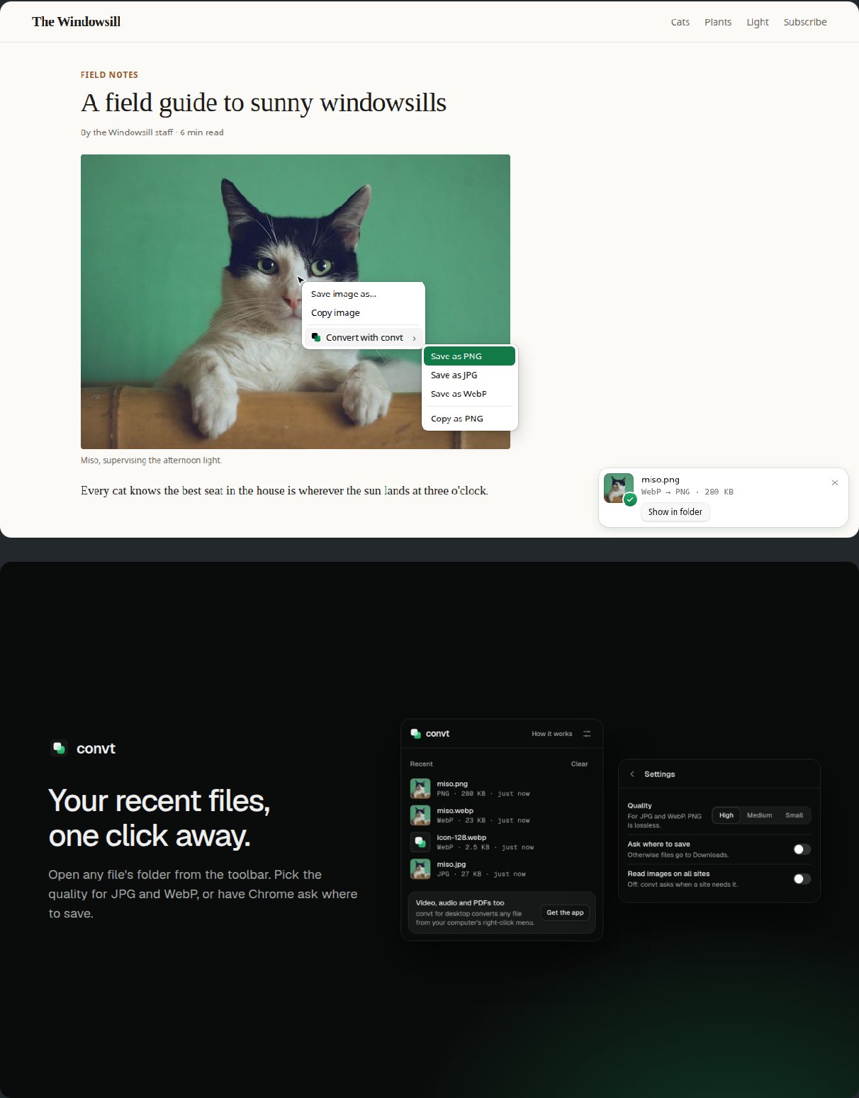Click the "Video, audio and PDFs too" heading
The height and width of the screenshot is (1098, 859).
tap(460, 903)
